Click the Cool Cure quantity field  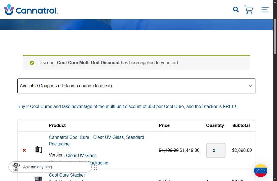[216, 150]
